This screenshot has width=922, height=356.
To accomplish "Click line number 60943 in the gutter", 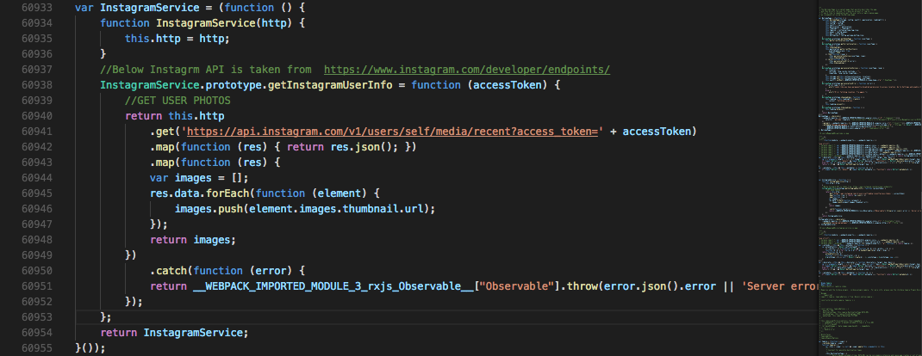I will [x=37, y=163].
